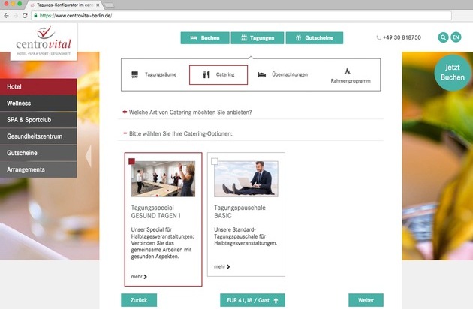Click the centrovital logo

pyautogui.click(x=44, y=41)
